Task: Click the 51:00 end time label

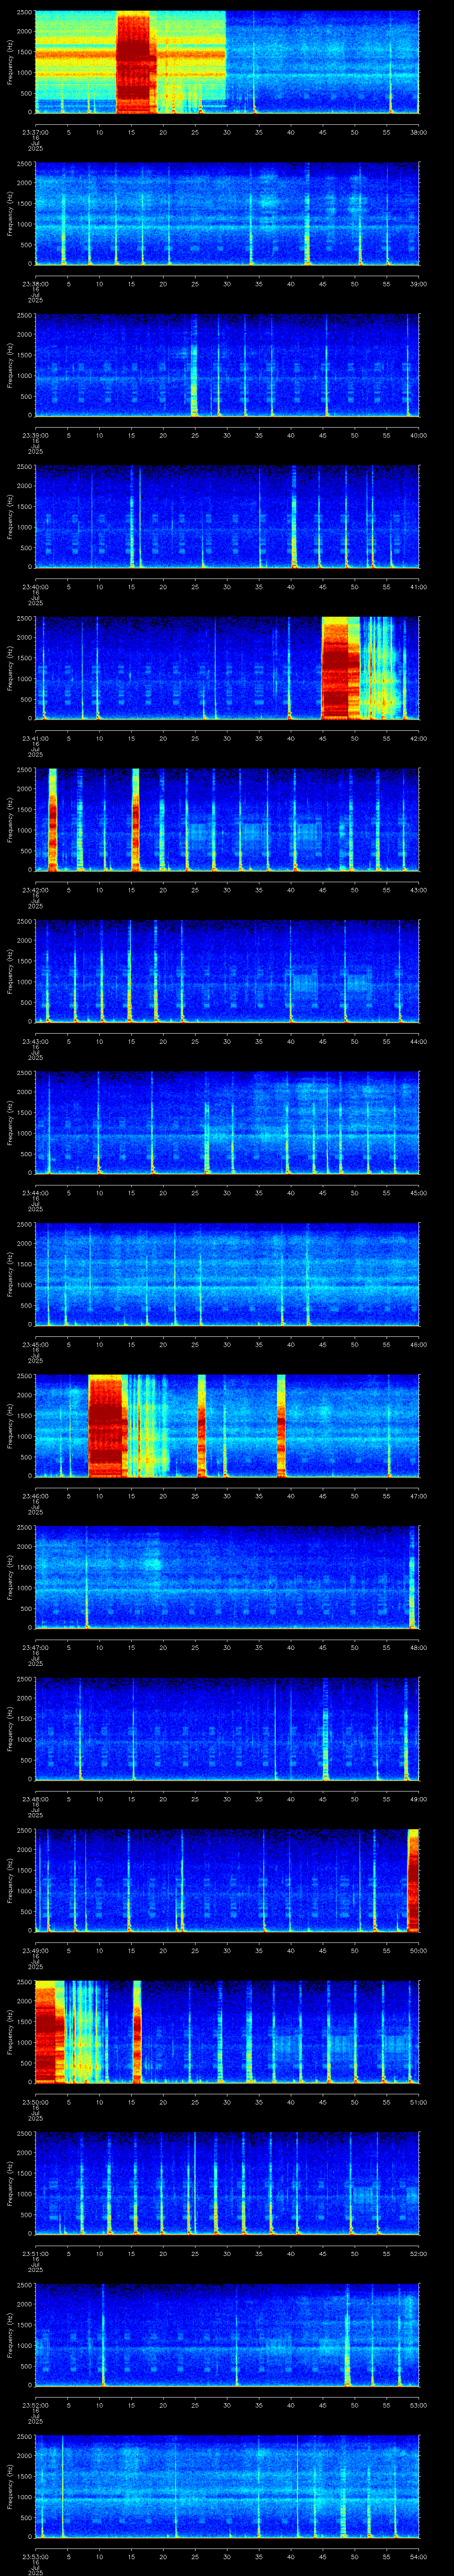Action: click(419, 2102)
